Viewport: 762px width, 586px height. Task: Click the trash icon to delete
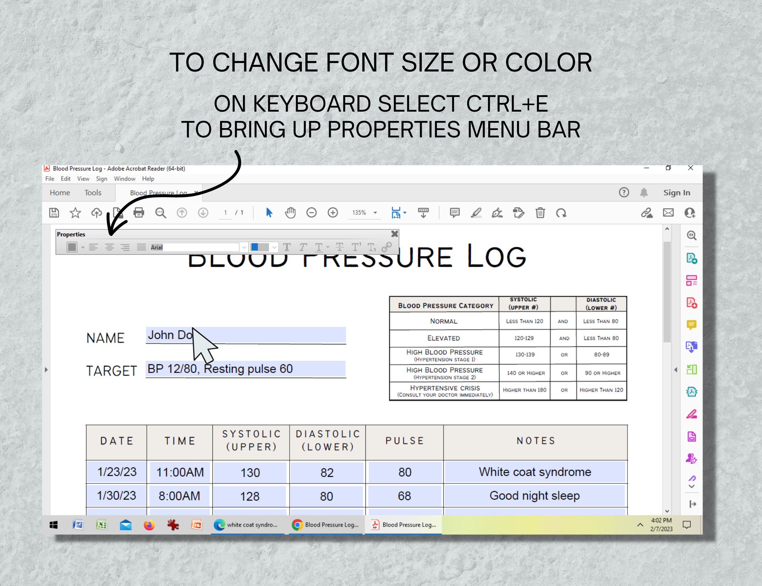click(x=540, y=213)
